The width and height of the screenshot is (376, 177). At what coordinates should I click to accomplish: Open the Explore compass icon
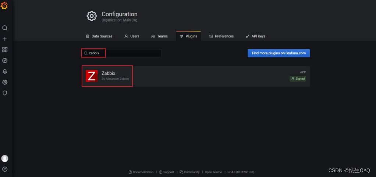pyautogui.click(x=5, y=61)
